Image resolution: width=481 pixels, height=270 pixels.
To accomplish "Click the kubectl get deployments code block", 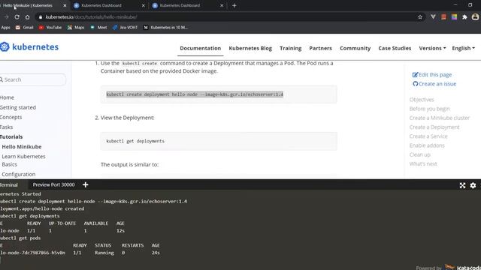I will (x=219, y=141).
